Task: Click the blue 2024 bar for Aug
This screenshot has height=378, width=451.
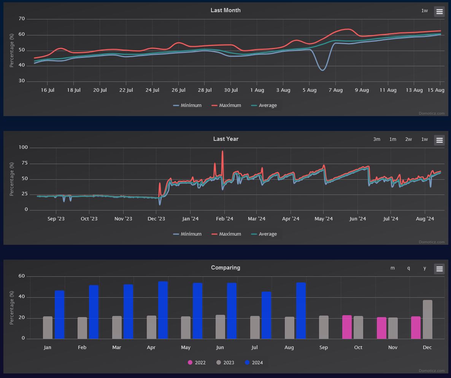Action: [301, 311]
